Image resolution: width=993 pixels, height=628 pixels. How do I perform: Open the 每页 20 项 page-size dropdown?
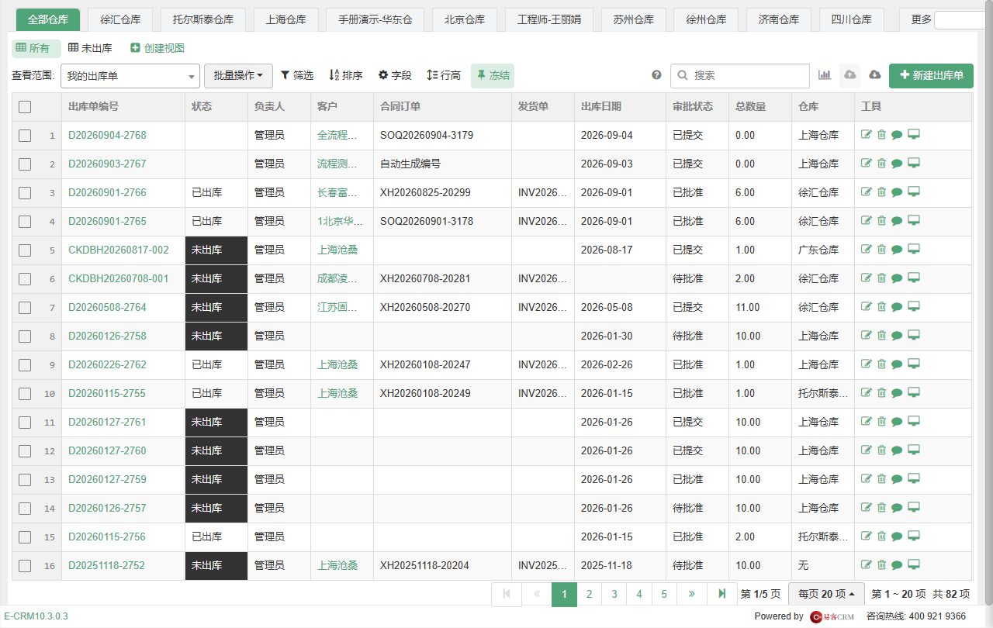pyautogui.click(x=826, y=594)
